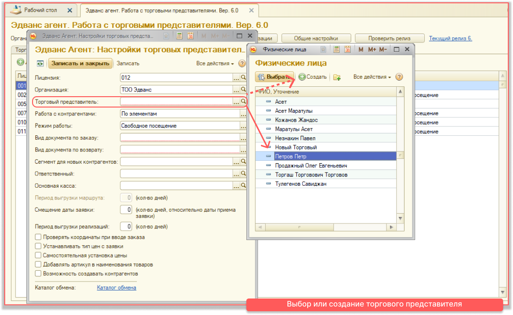Open selection ellipsis for Основная касса
513x315 pixels.
click(236, 186)
